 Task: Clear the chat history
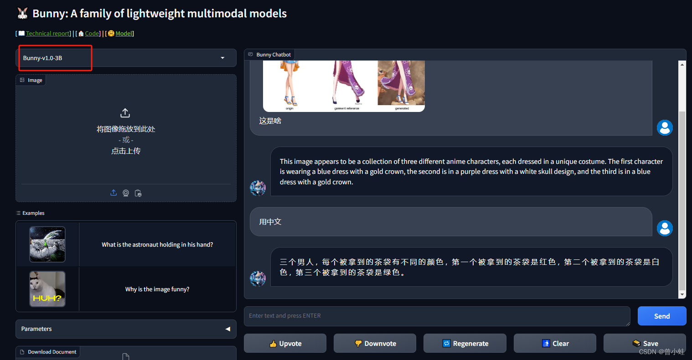click(x=555, y=343)
